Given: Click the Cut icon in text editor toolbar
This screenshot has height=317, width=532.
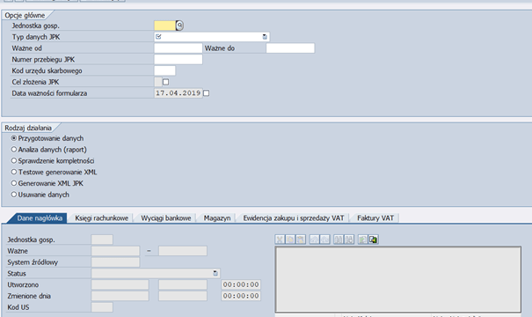Looking at the screenshot, I should 280,240.
